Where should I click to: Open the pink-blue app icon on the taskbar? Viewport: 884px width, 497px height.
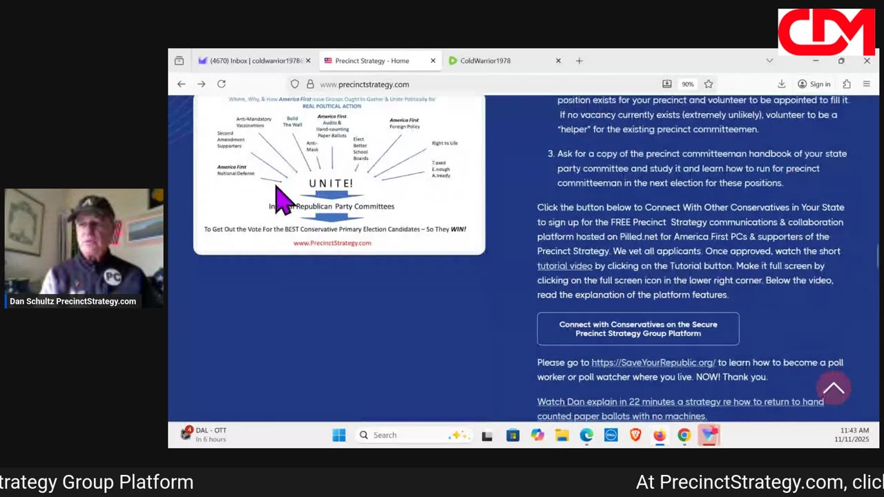tap(709, 435)
